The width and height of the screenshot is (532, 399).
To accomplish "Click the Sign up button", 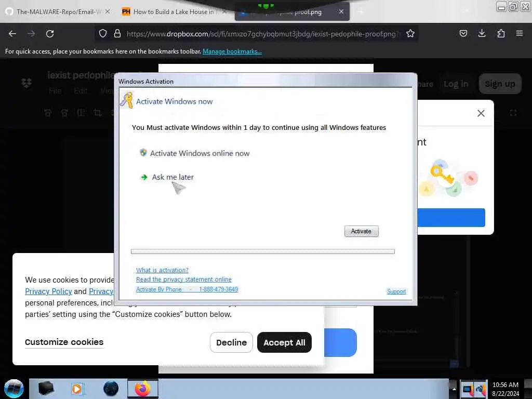I will (500, 84).
